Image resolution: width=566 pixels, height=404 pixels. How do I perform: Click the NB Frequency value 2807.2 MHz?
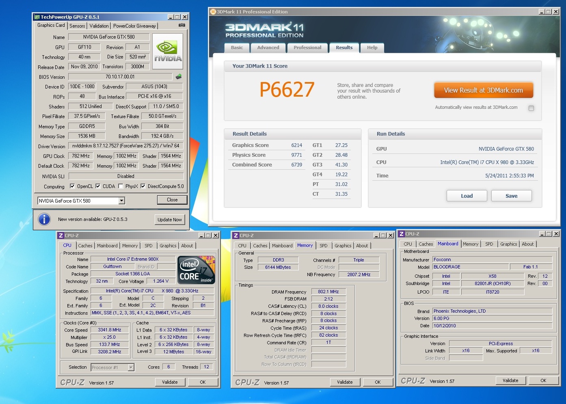[x=359, y=274]
